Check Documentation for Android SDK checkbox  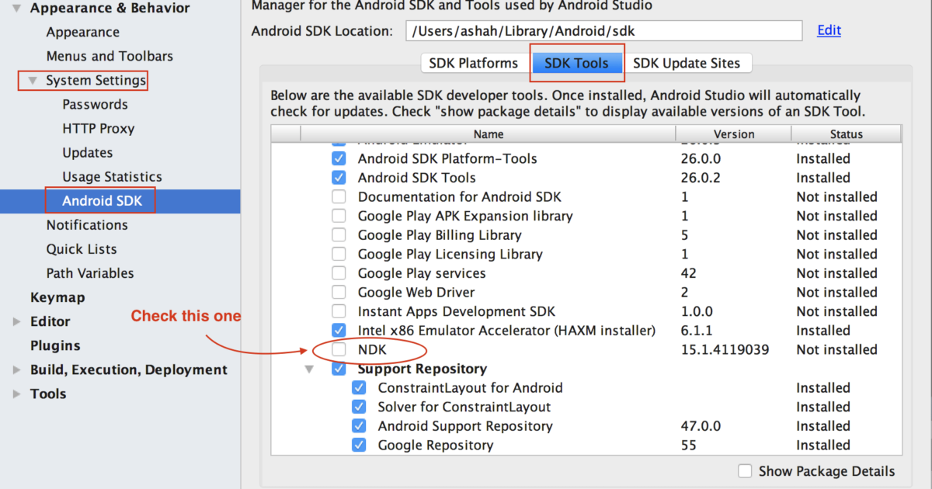coord(339,197)
